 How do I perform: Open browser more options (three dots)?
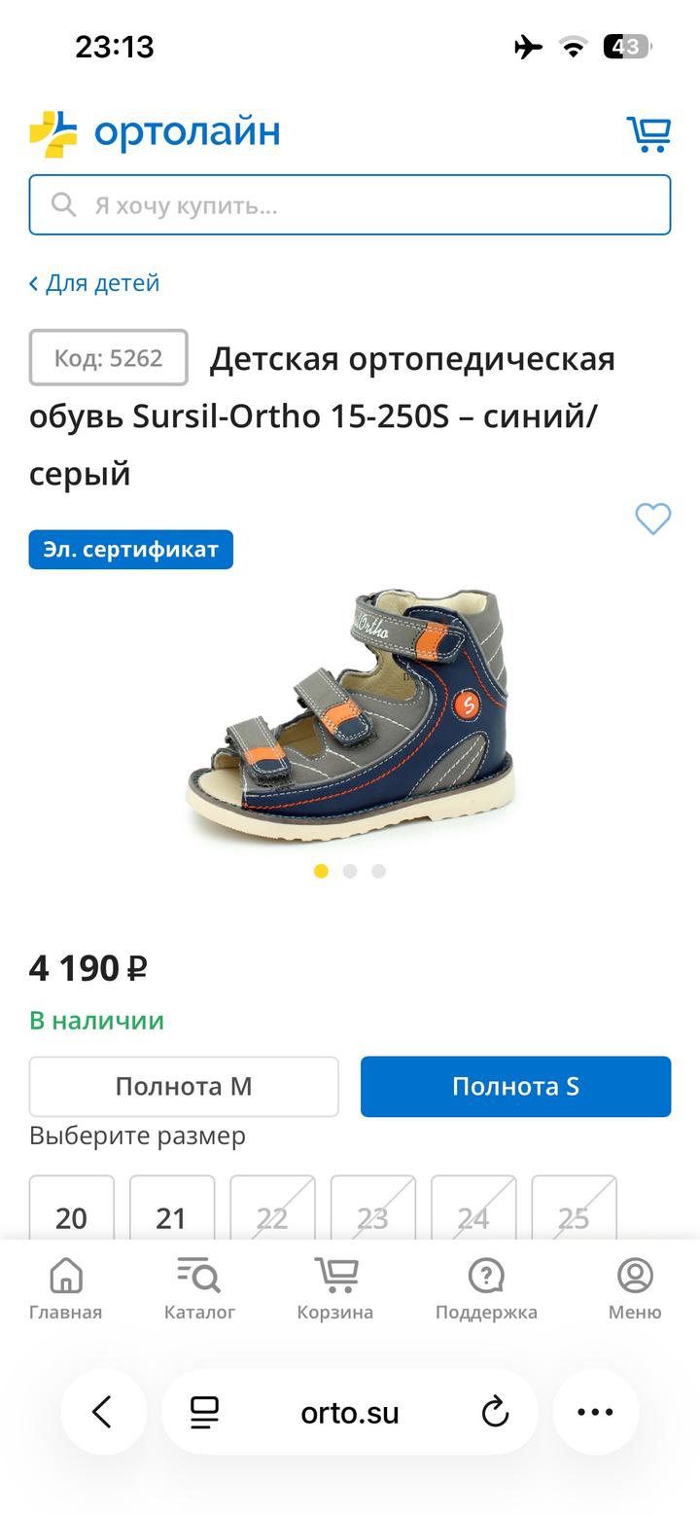[x=596, y=1412]
